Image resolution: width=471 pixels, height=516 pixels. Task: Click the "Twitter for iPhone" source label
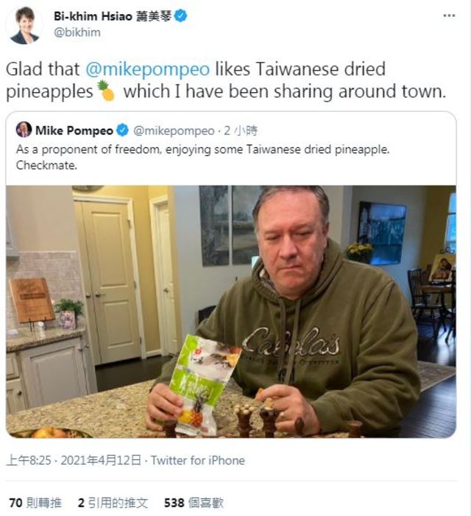pyautogui.click(x=198, y=461)
